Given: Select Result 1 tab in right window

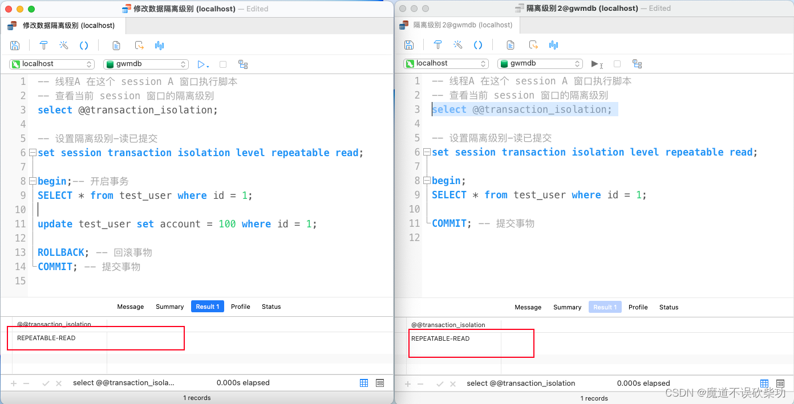Looking at the screenshot, I should point(605,307).
